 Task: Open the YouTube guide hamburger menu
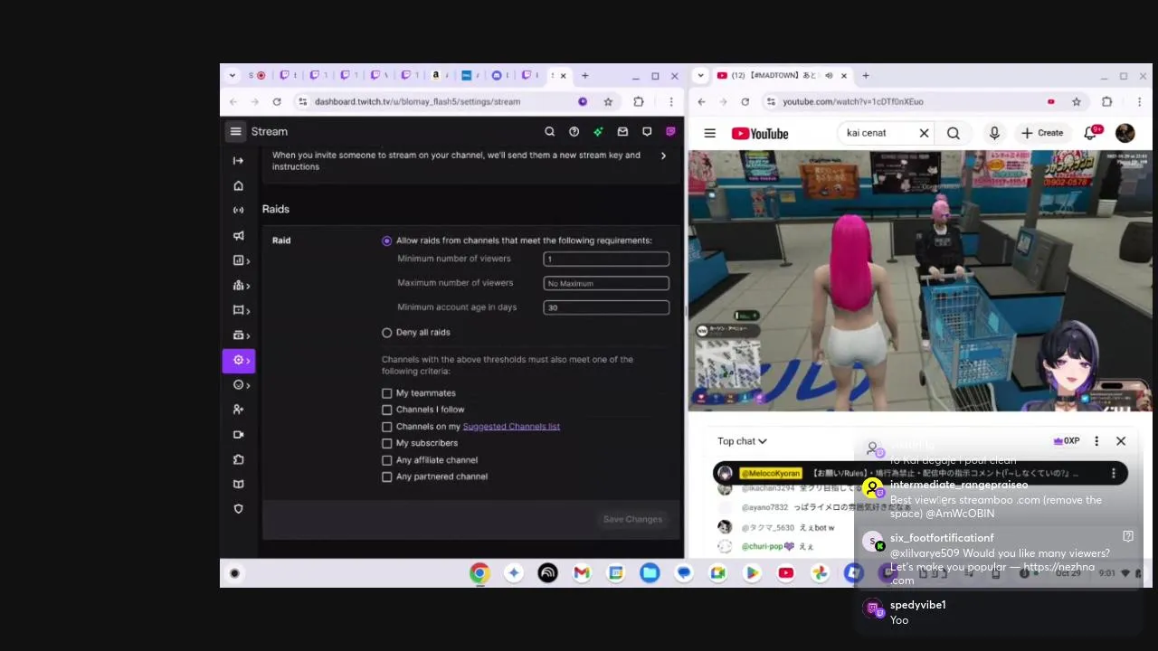710,134
